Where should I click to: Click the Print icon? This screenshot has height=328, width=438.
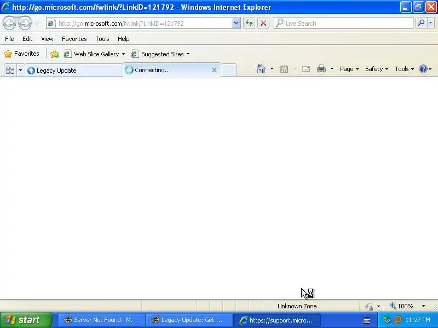(321, 69)
